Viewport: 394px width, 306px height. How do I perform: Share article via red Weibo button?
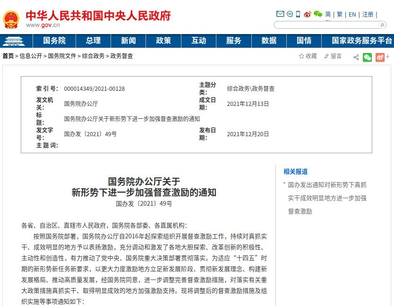[380, 57]
